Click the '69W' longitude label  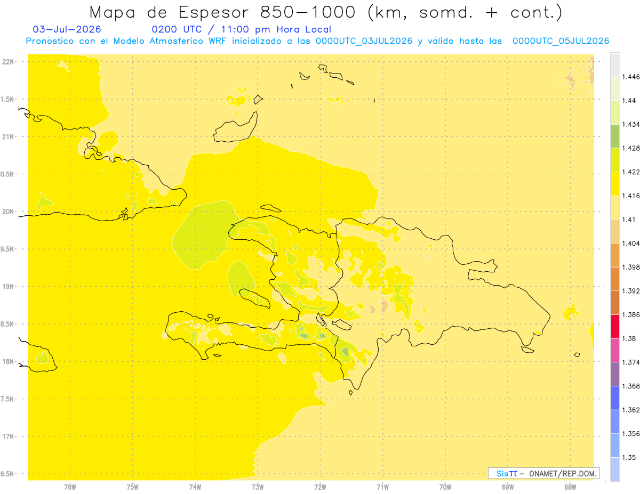pyautogui.click(x=507, y=487)
